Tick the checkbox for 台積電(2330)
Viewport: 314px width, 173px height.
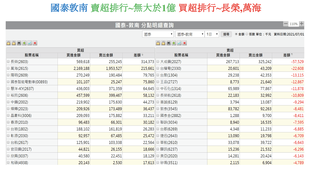(x=158, y=68)
